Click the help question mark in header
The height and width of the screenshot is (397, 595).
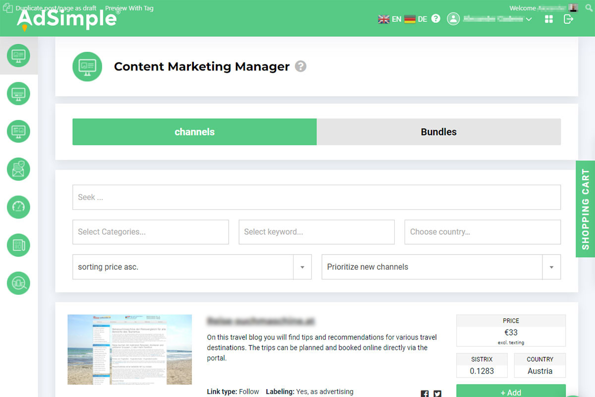tap(436, 19)
